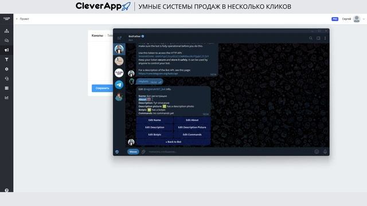Click the bot token link in message
This screenshot has height=206, width=367.
coord(173,56)
